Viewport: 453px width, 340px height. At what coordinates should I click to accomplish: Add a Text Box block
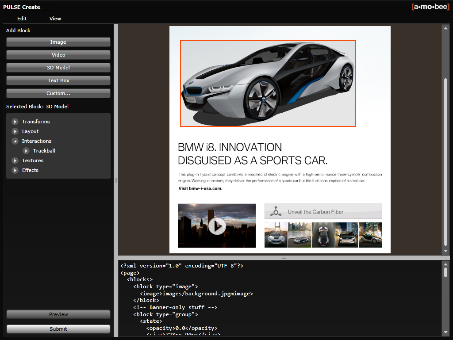point(58,80)
